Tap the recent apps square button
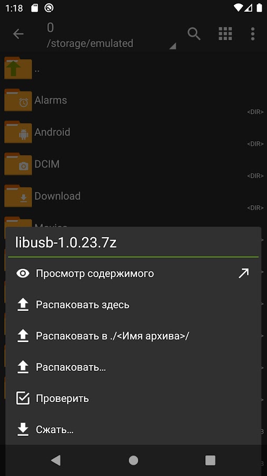This screenshot has height=476, width=267. [210, 460]
